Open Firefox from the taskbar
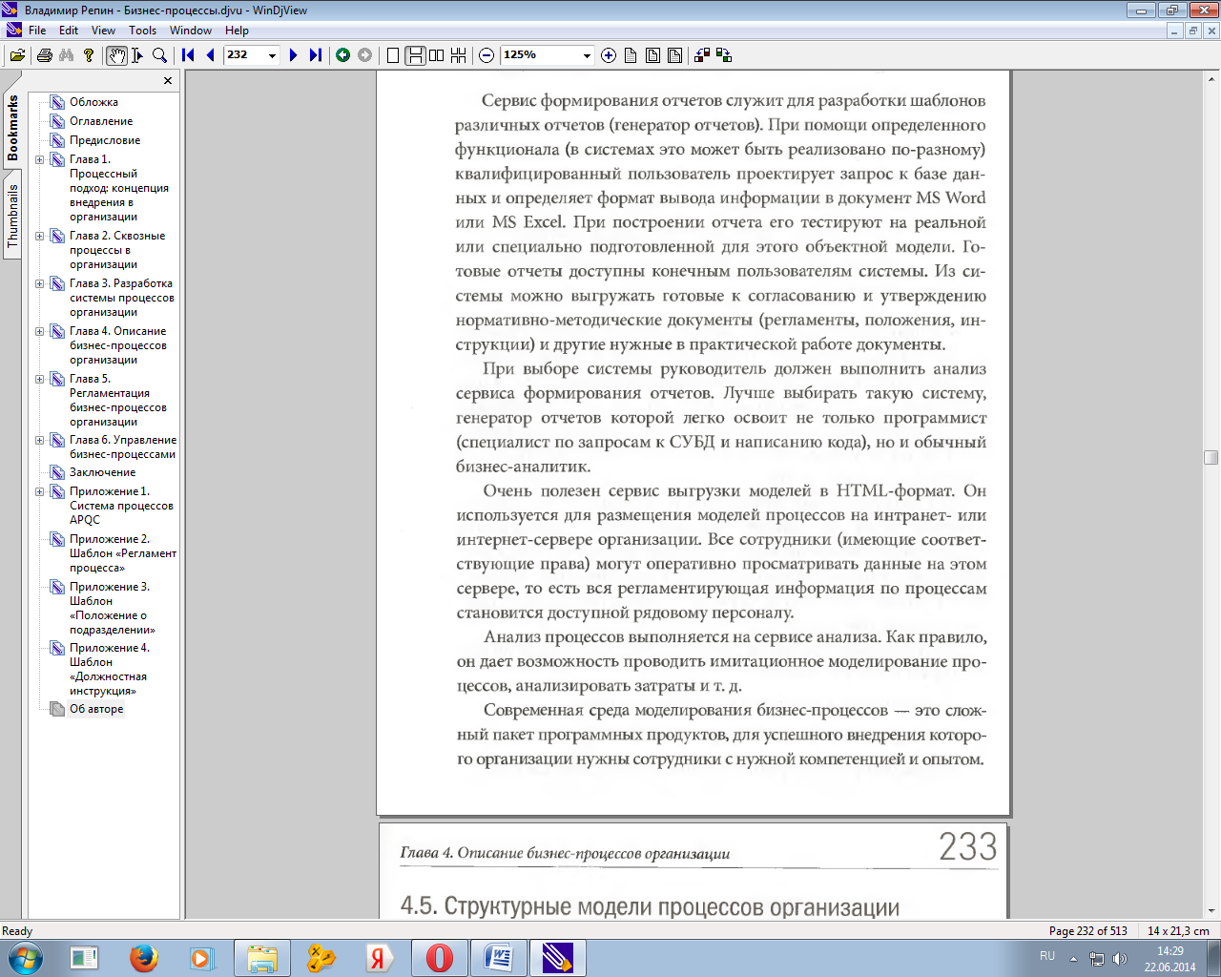Image resolution: width=1221 pixels, height=977 pixels. click(x=144, y=958)
